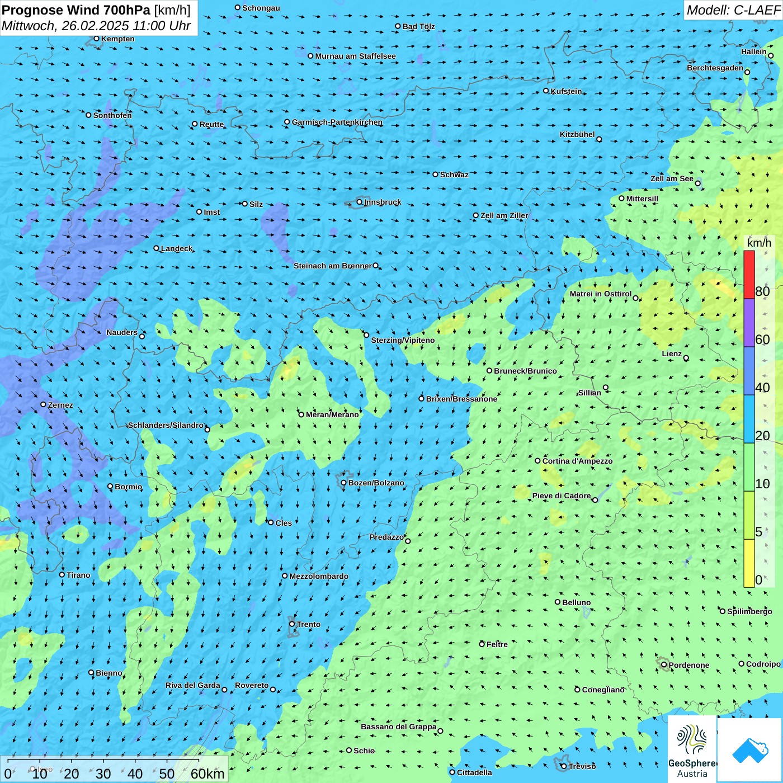Click the 'Spilimbergo' label
This screenshot has width=783, height=783.
pyautogui.click(x=749, y=611)
